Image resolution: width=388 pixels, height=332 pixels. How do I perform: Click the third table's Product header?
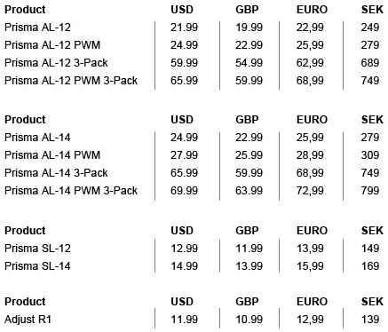[25, 231]
